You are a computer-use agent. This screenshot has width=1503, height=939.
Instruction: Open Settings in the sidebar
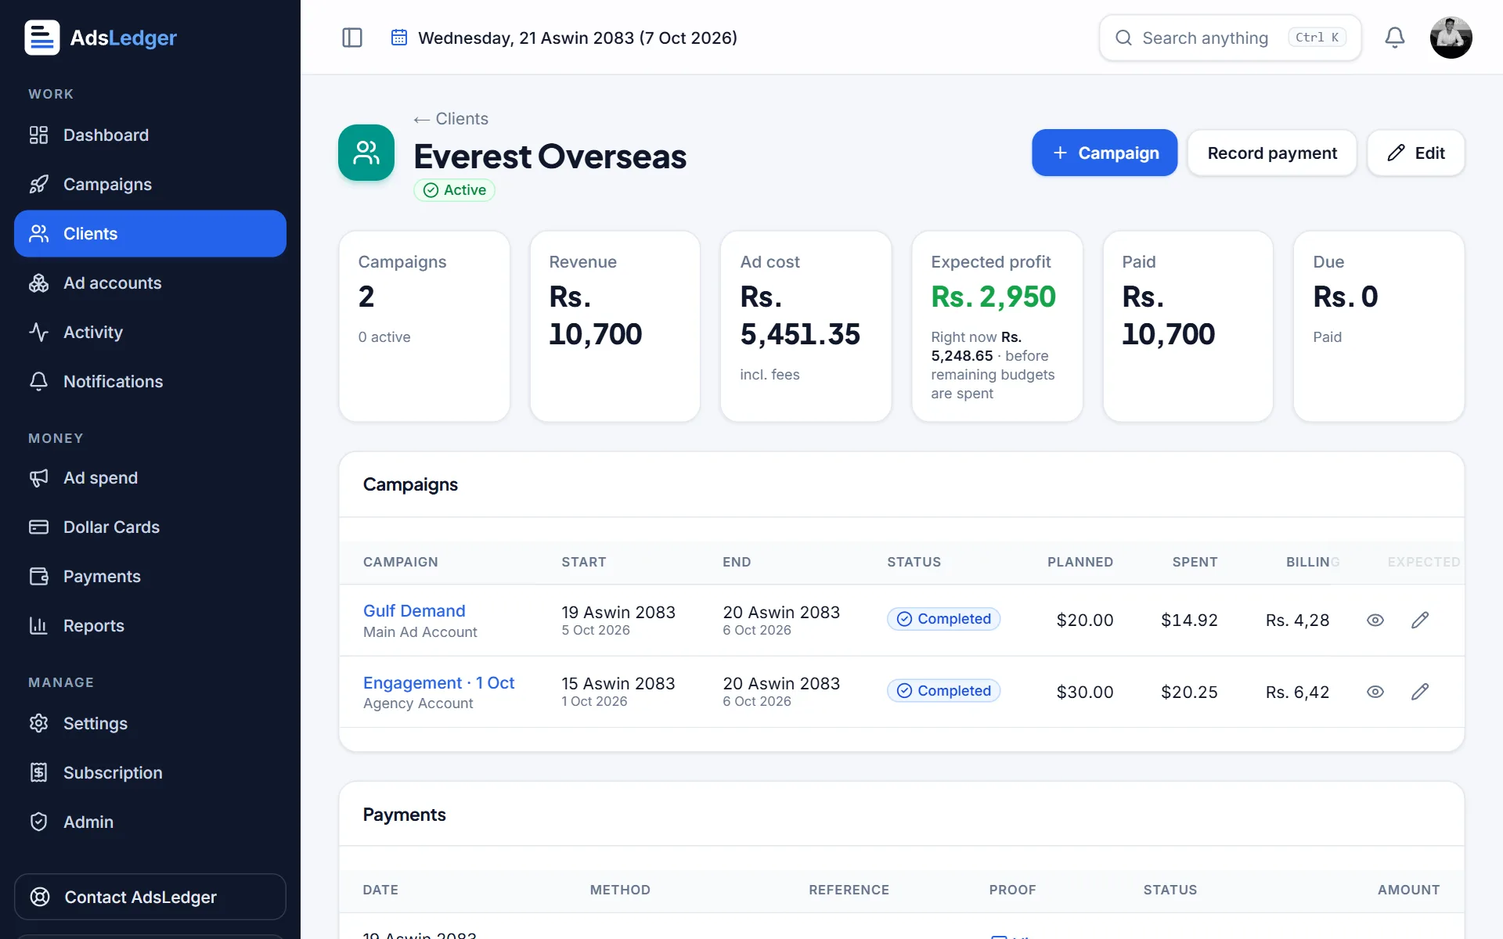(150, 724)
